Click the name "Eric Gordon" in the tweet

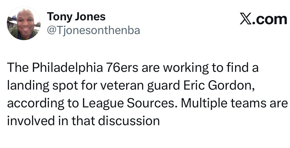coord(218,86)
